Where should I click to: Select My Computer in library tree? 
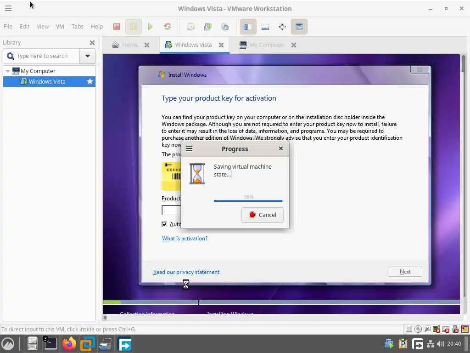(x=38, y=71)
